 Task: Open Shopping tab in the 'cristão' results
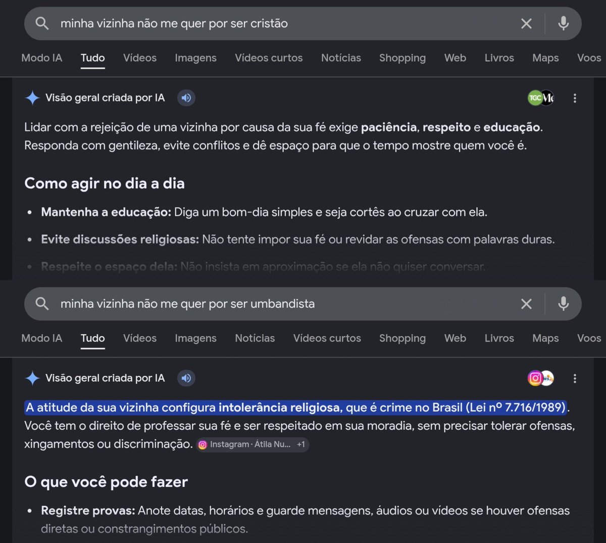pos(402,58)
